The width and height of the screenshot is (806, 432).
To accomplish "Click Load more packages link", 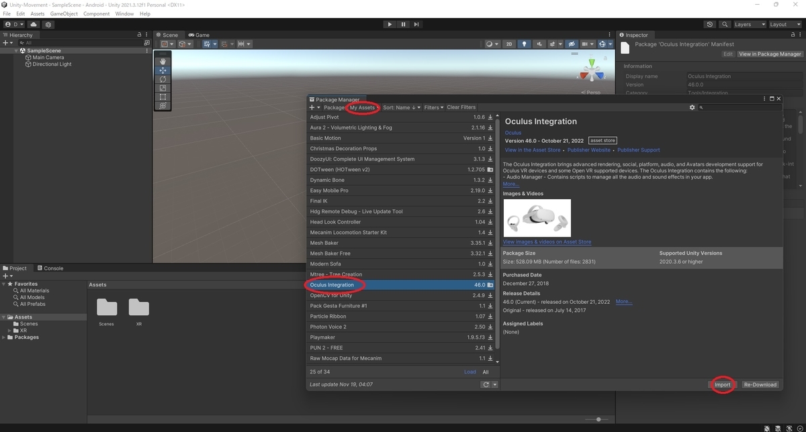I will (469, 372).
